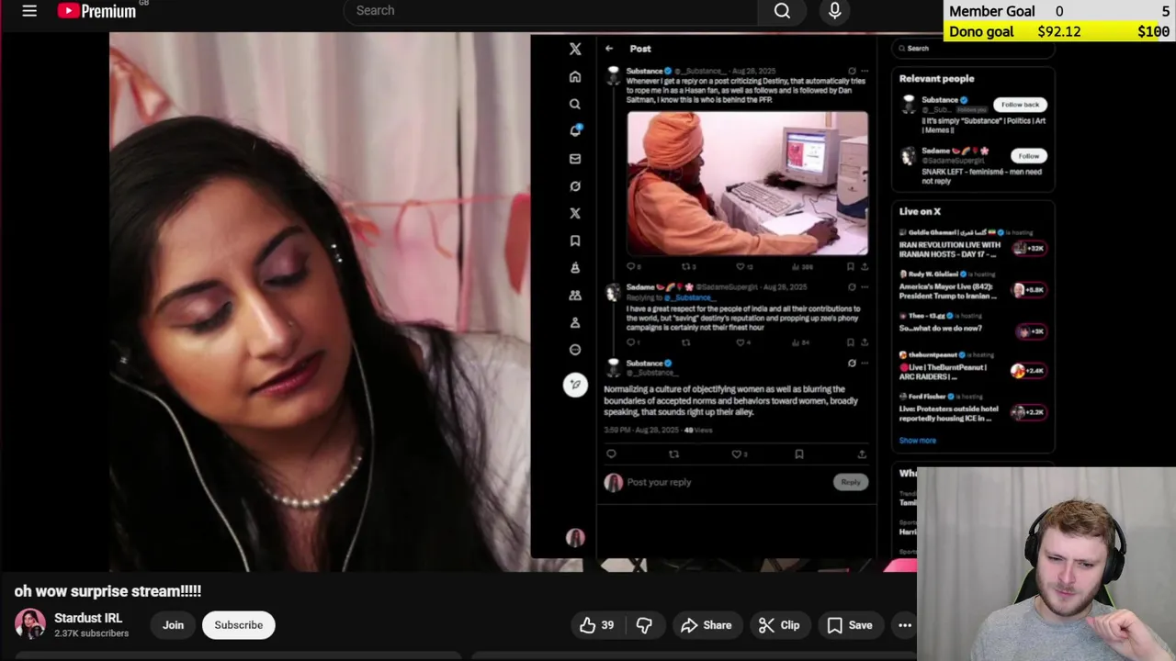
Task: Click the account avatar at X sidebar bottom
Action: tap(575, 538)
